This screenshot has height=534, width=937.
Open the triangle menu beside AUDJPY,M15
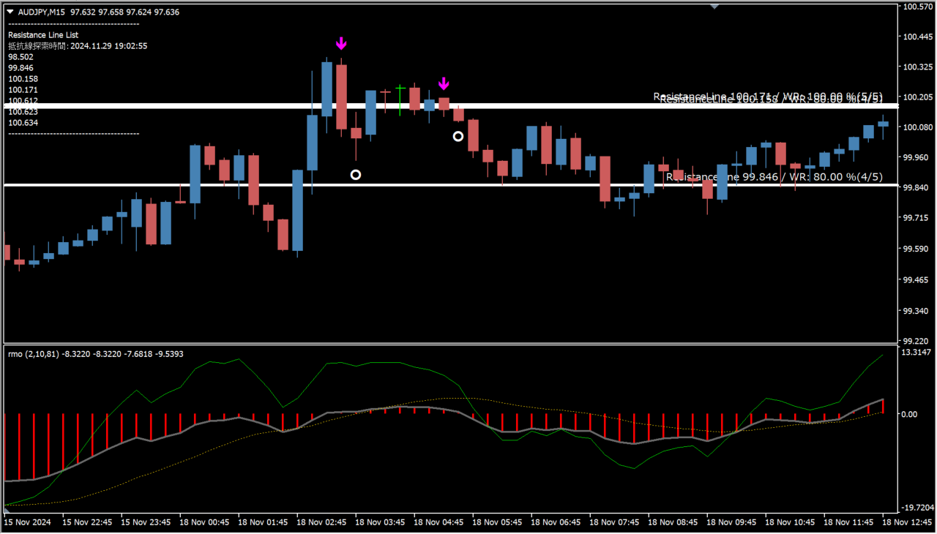[x=10, y=12]
